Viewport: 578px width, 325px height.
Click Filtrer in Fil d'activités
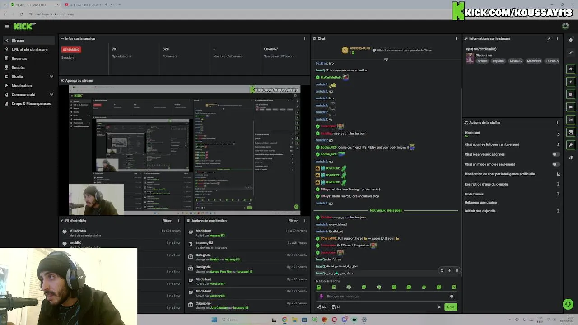click(167, 221)
